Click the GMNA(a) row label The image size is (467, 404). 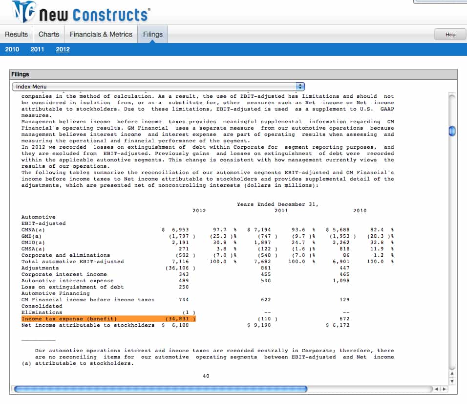coord(33,230)
